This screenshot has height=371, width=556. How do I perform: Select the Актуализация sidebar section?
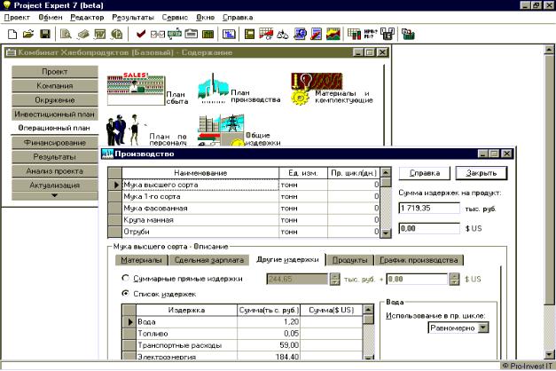pos(55,185)
